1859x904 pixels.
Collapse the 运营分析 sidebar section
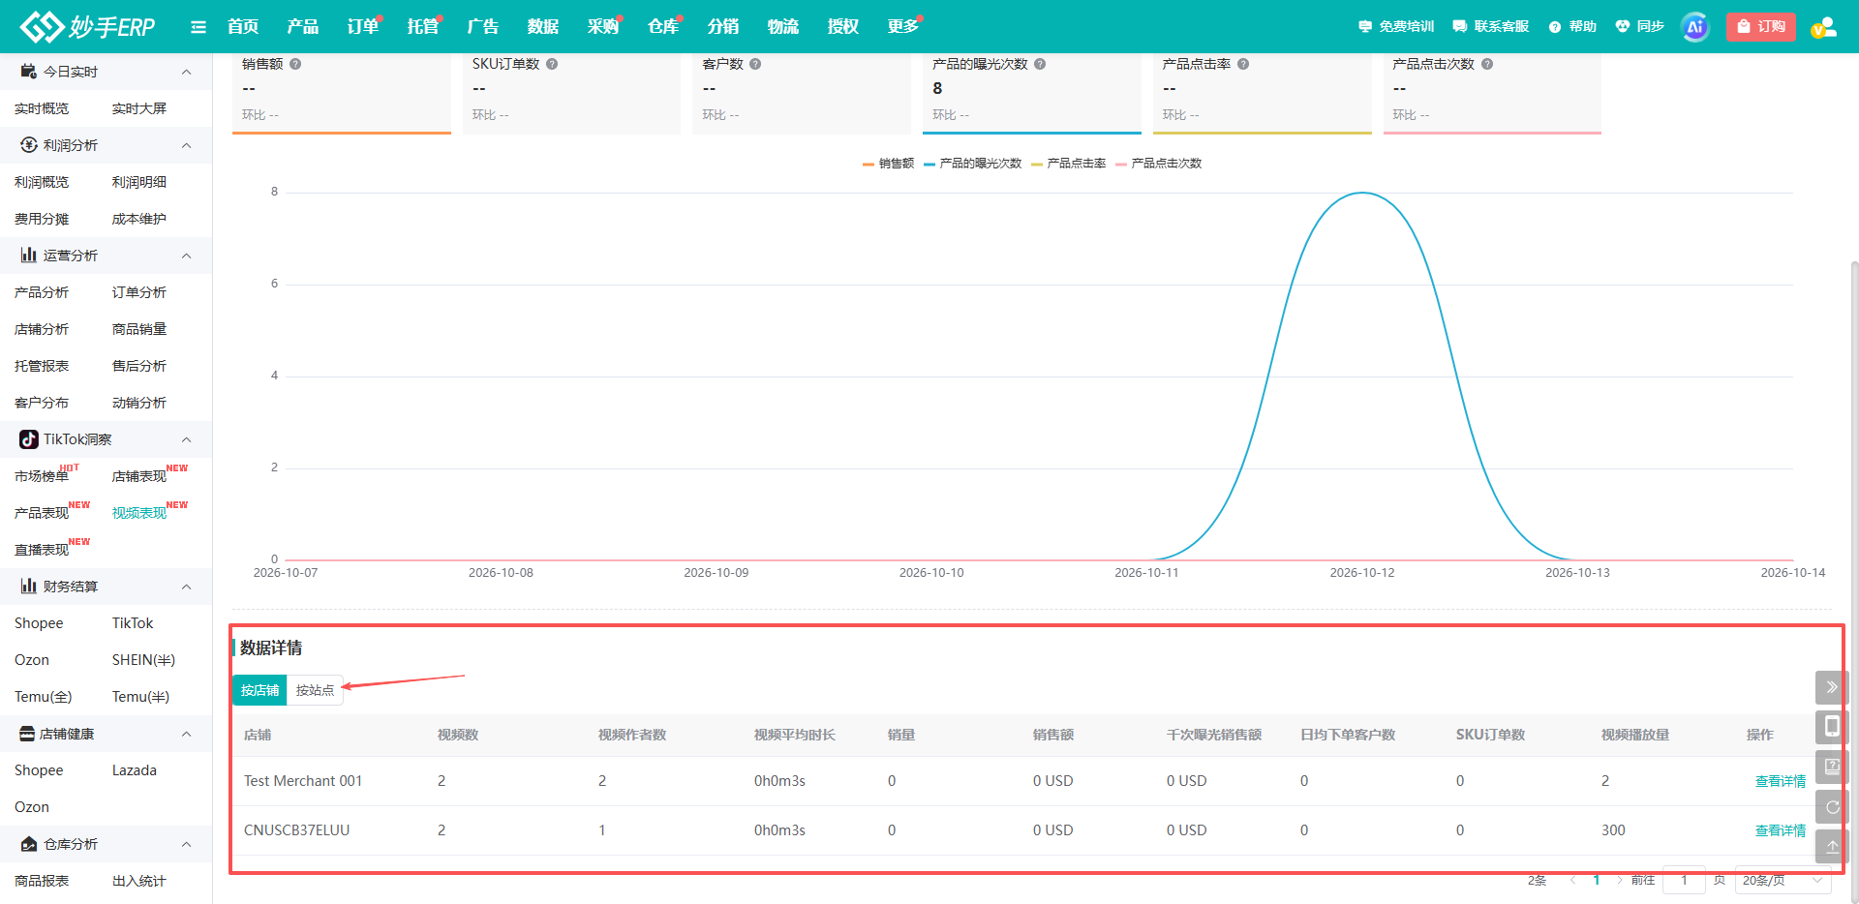click(186, 256)
